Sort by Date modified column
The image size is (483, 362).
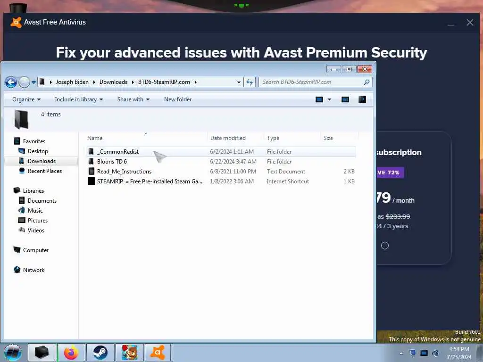point(236,138)
